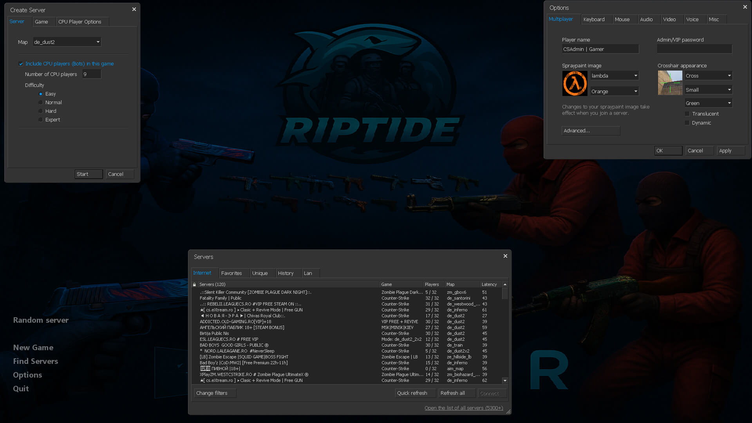
Task: Click the lambda spraypaint preview image
Action: pos(575,83)
